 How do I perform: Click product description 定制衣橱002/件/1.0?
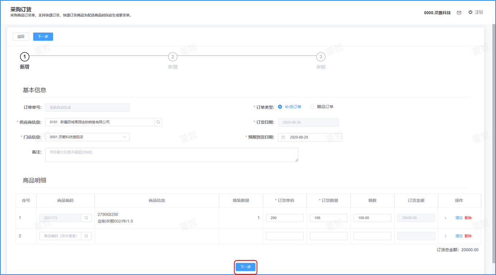pyautogui.click(x=115, y=221)
